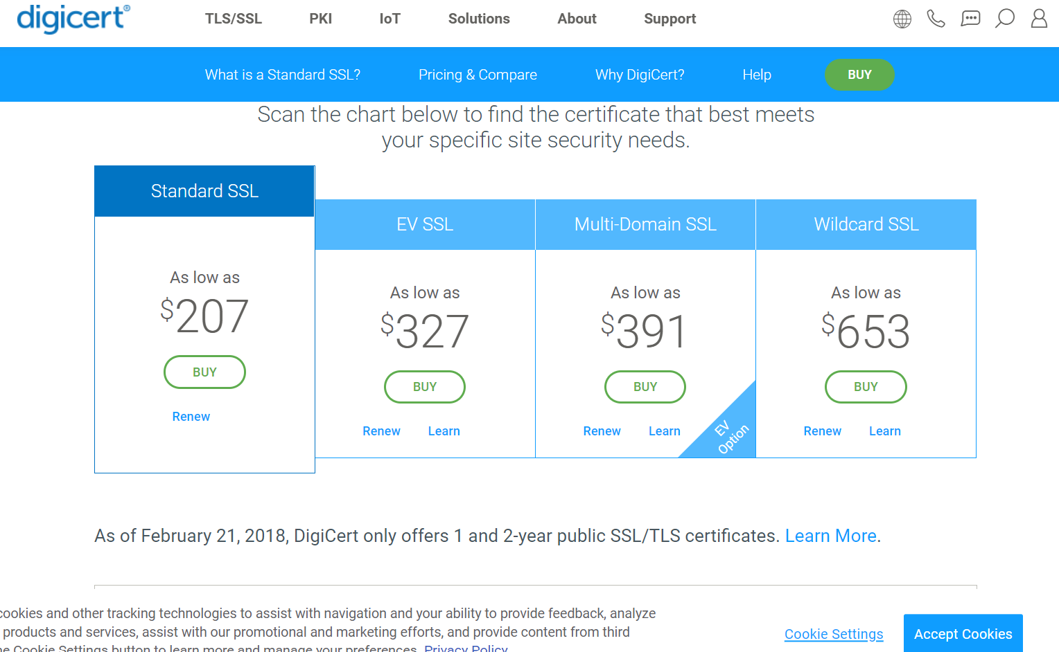Renew a Multi-Domain SSL certificate
Image resolution: width=1059 pixels, height=652 pixels.
click(x=602, y=431)
